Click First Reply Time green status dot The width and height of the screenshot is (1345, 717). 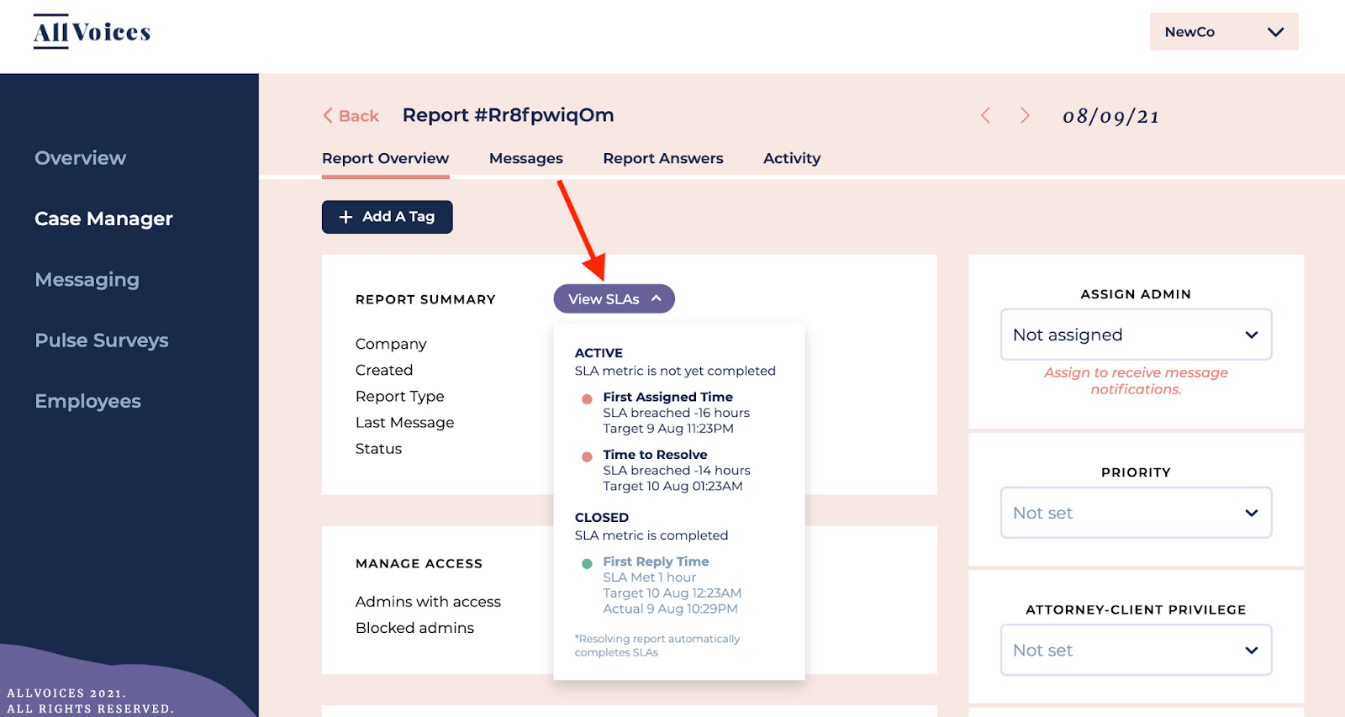coord(587,563)
